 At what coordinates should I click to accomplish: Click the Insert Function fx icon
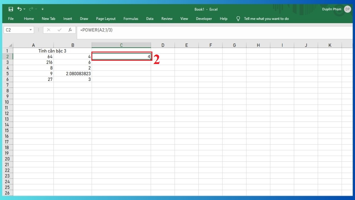[x=70, y=30]
